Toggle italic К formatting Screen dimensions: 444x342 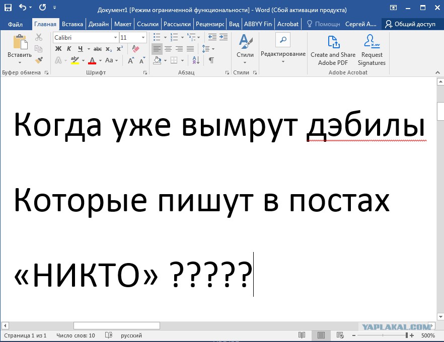pos(69,49)
